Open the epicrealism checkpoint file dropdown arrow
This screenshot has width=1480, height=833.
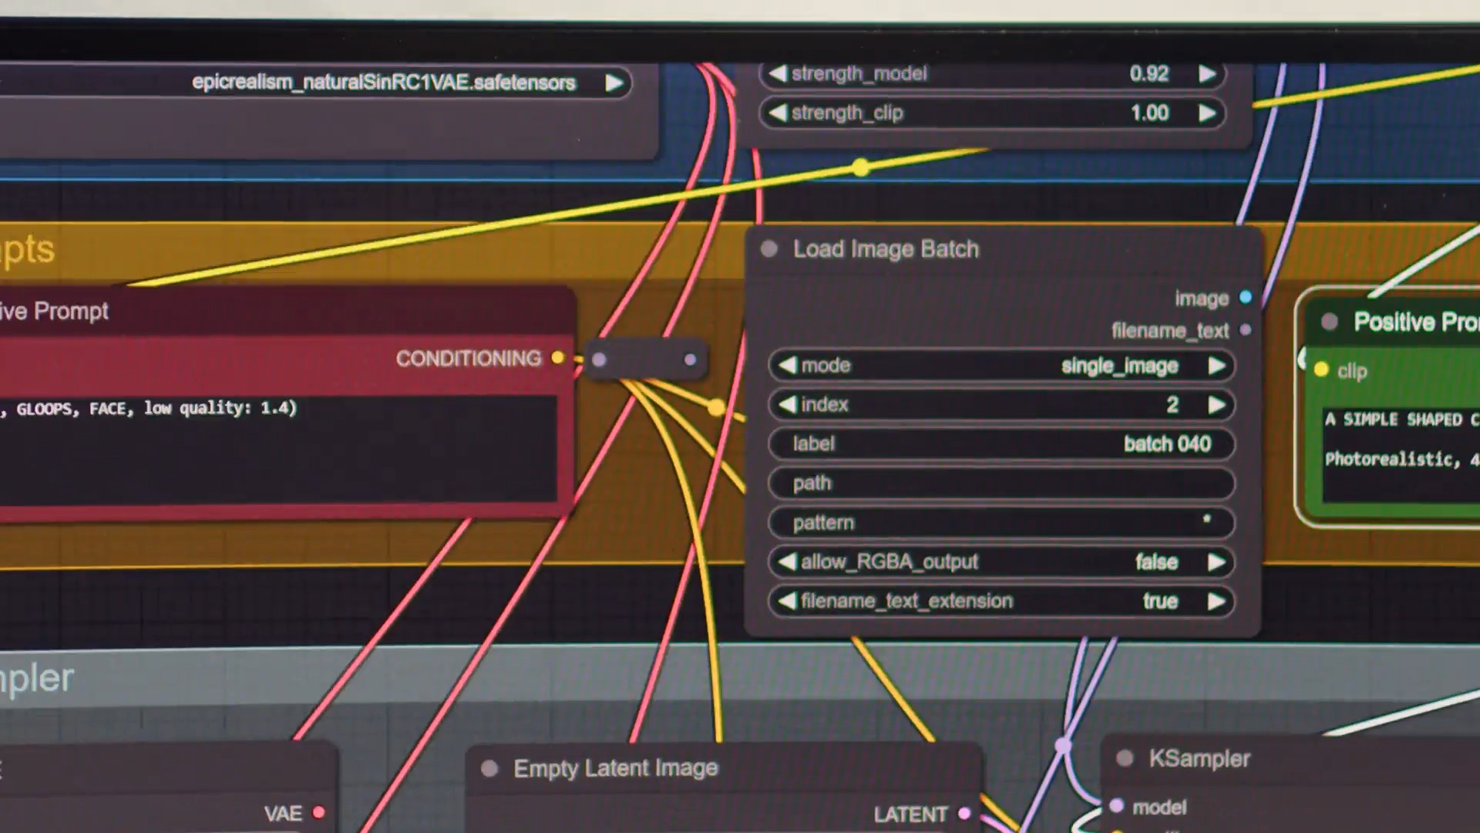pyautogui.click(x=614, y=83)
